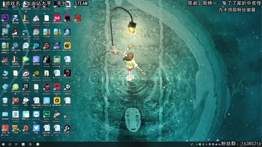
Task: Launch Dark Deception
Action: click(47, 87)
